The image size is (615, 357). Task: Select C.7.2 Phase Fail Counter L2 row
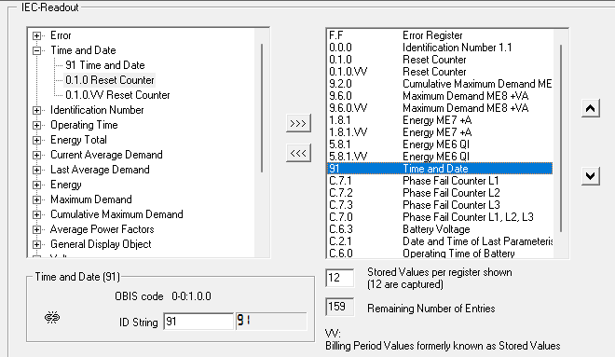[439, 193]
